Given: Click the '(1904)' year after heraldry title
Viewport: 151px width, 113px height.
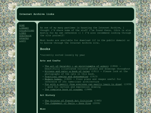Looking at the screenshot, I should pos(114,66).
